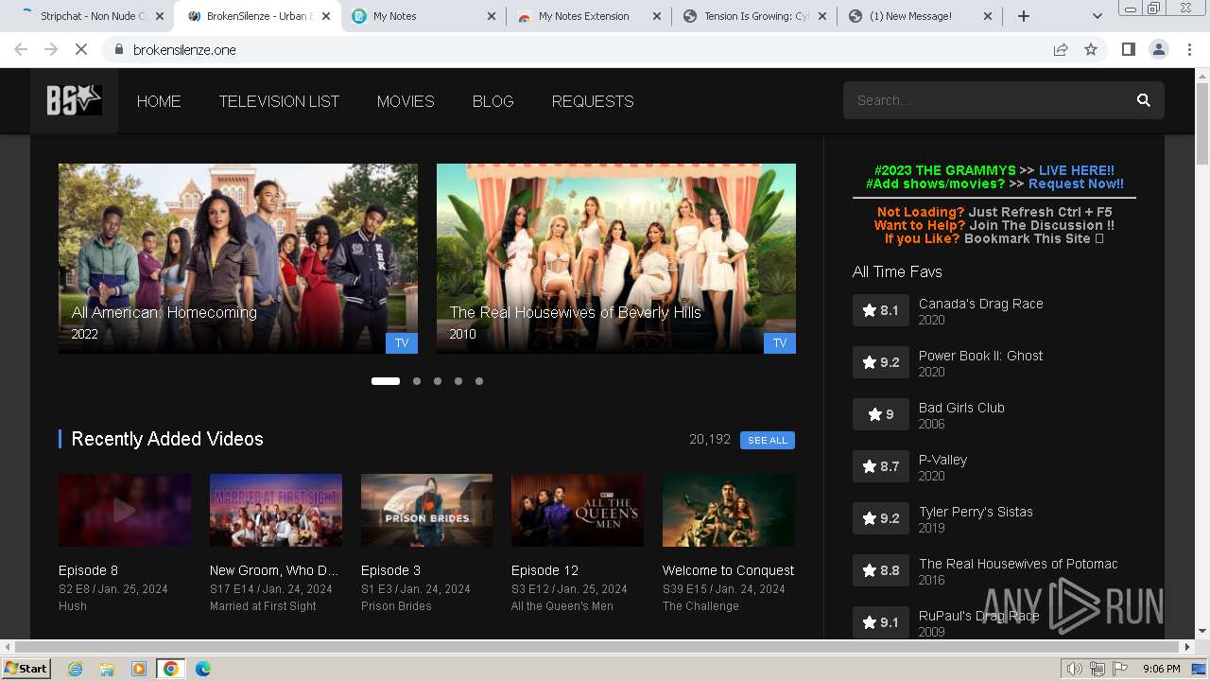Close the New Message tab

[987, 16]
